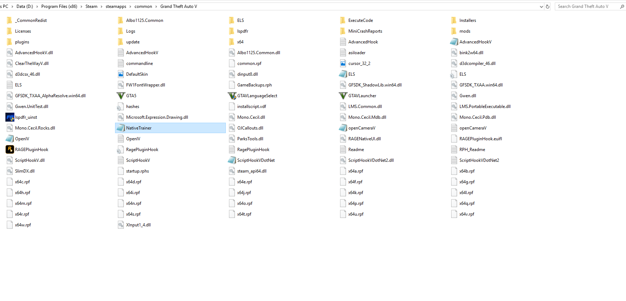Select the ExecuteCode folder icon

(343, 20)
